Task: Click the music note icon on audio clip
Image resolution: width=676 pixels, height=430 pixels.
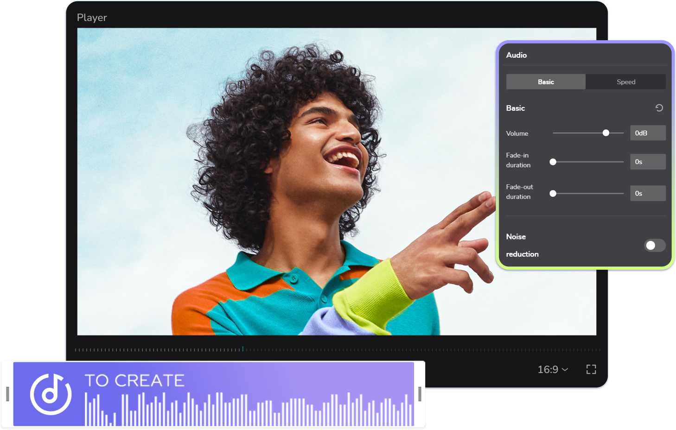Action: click(51, 394)
